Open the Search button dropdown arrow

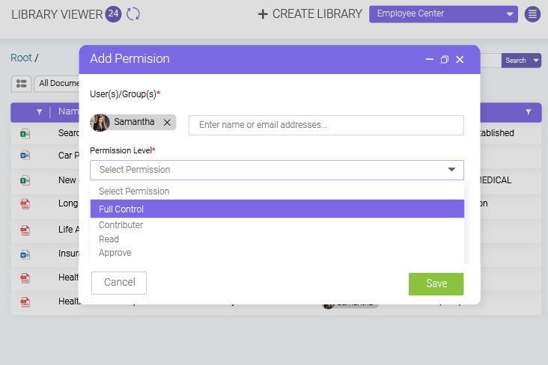[x=536, y=61]
